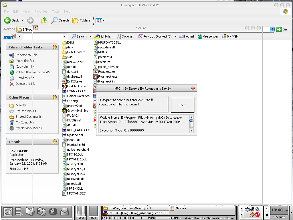293x220 pixels.
Task: Expand the address bar dropdown
Action: tap(272, 30)
